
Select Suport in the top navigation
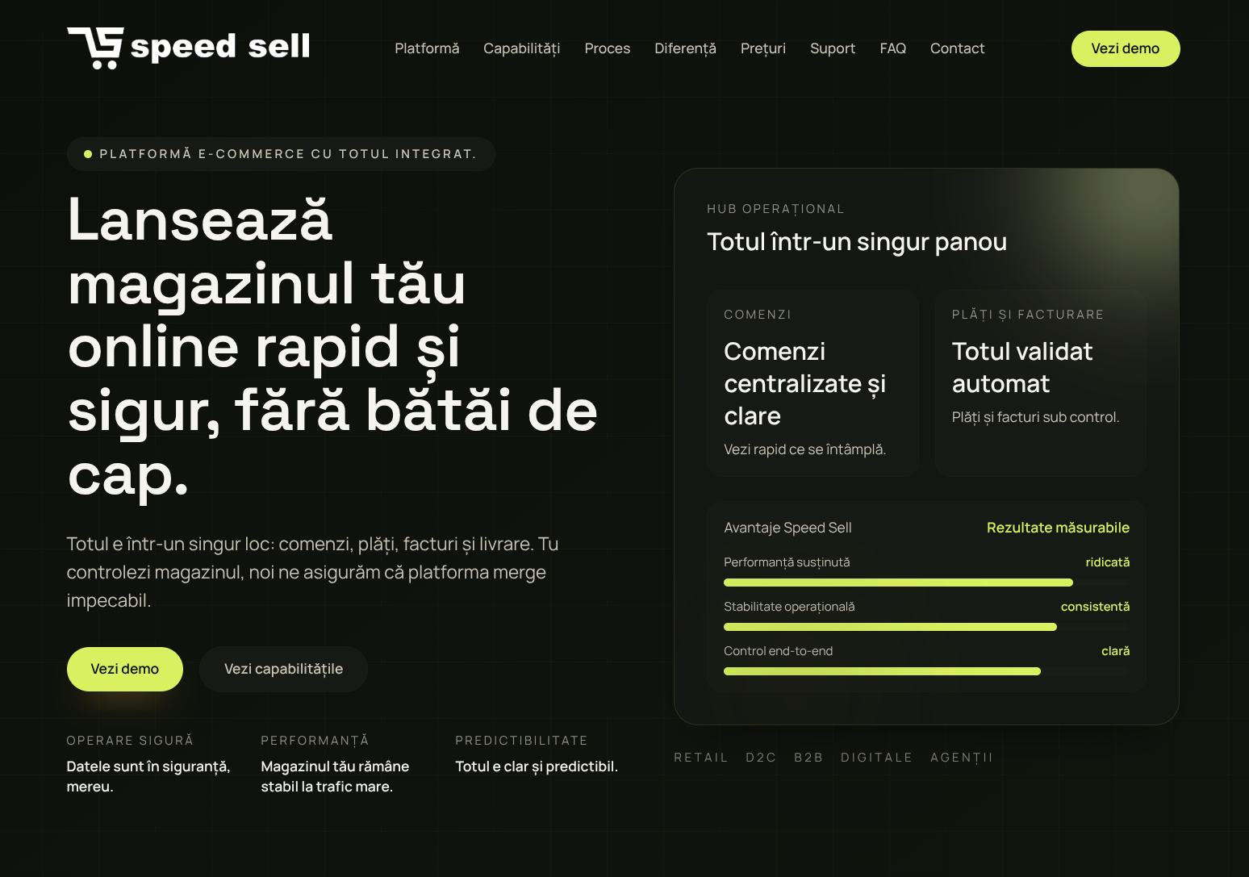pos(832,48)
